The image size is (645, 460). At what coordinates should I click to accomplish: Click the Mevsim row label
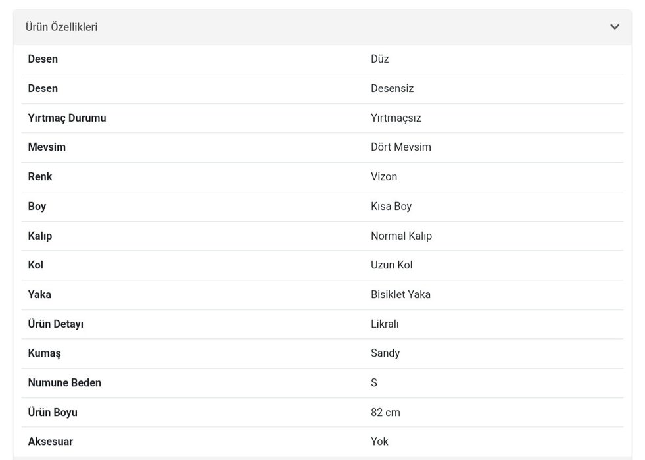pyautogui.click(x=47, y=147)
